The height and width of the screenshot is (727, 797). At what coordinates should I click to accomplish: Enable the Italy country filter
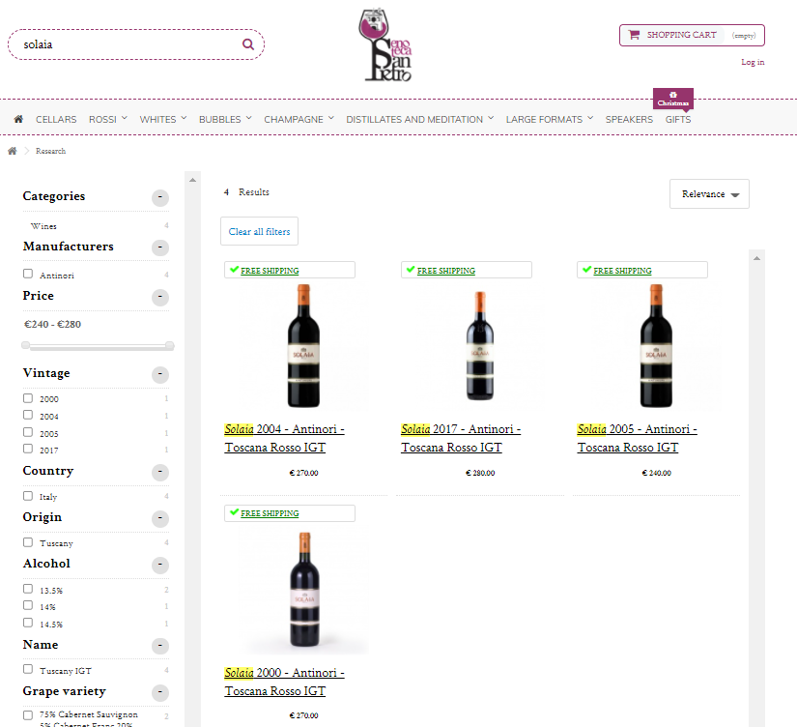(x=28, y=496)
